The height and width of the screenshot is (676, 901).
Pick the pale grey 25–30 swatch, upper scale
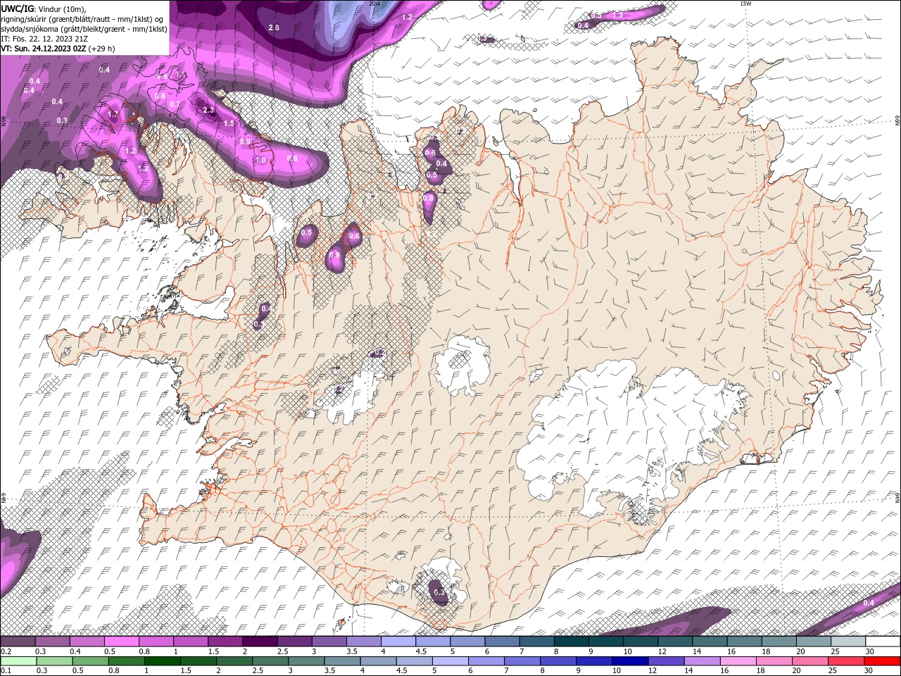848,641
